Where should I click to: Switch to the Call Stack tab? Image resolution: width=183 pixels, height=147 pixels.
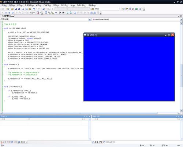click(x=97, y=142)
